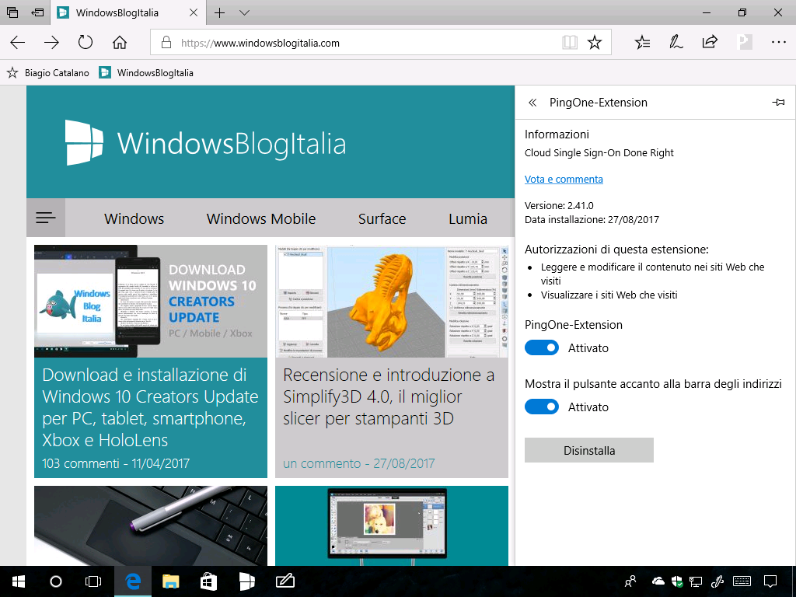Go back to previous page
Screen dimensions: 796x597
click(x=18, y=43)
